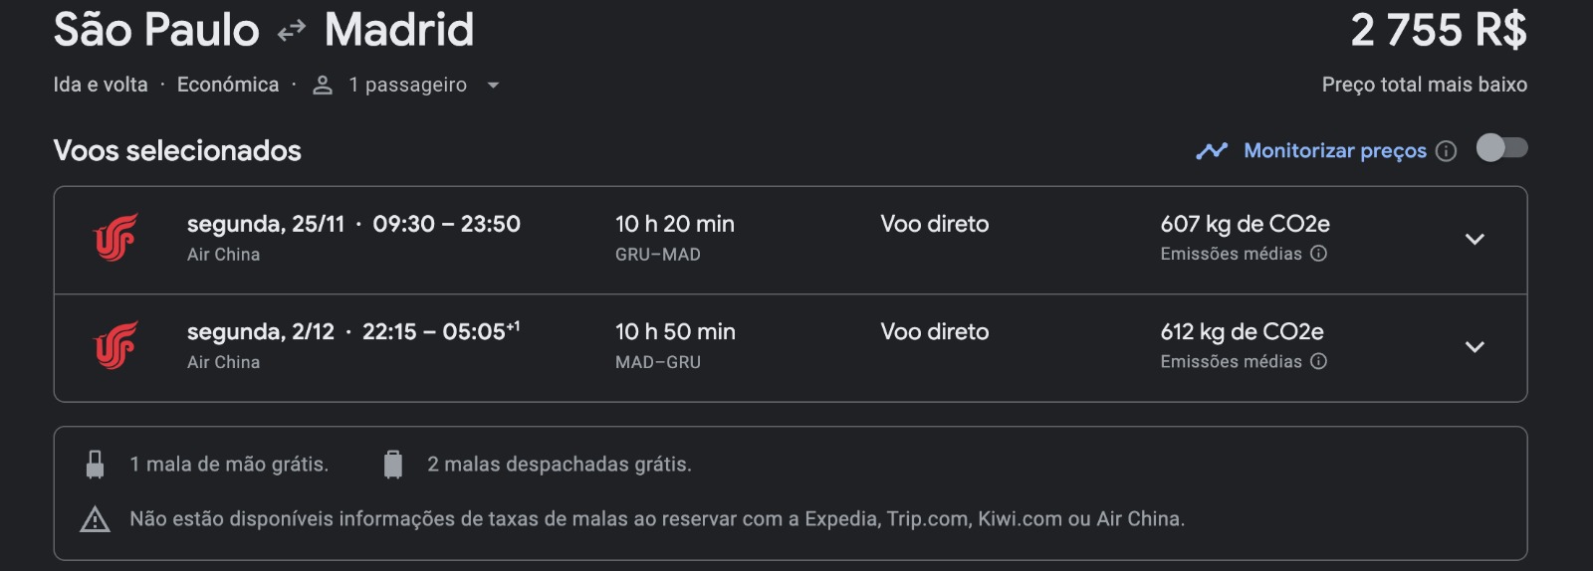
Task: Click the Air China logo on outbound flight
Action: tap(115, 239)
